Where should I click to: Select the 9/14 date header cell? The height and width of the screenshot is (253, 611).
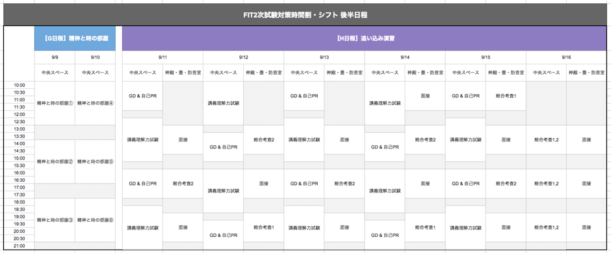point(405,57)
